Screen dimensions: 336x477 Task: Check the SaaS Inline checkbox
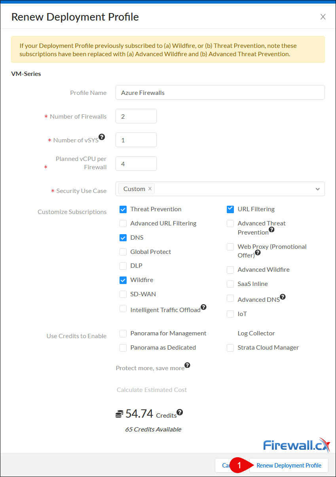pyautogui.click(x=230, y=284)
